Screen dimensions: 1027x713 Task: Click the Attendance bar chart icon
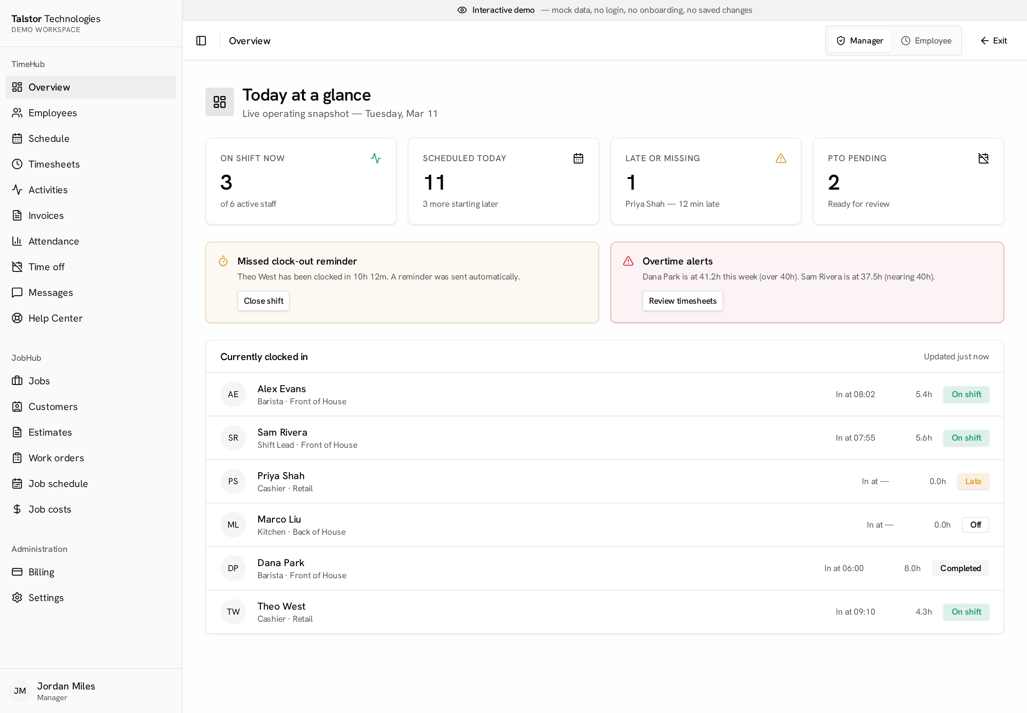tap(17, 241)
